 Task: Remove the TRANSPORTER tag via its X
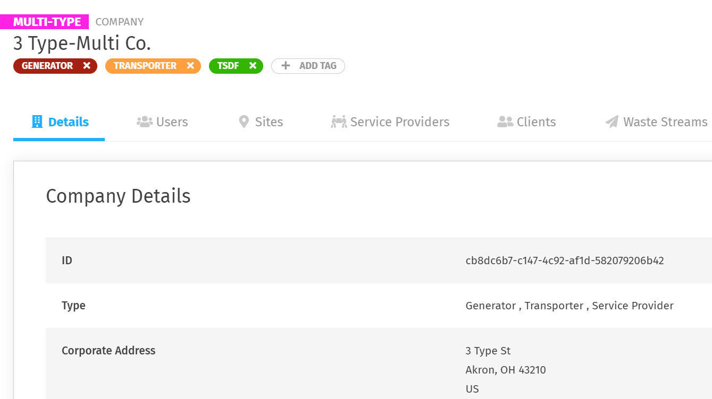click(x=190, y=66)
